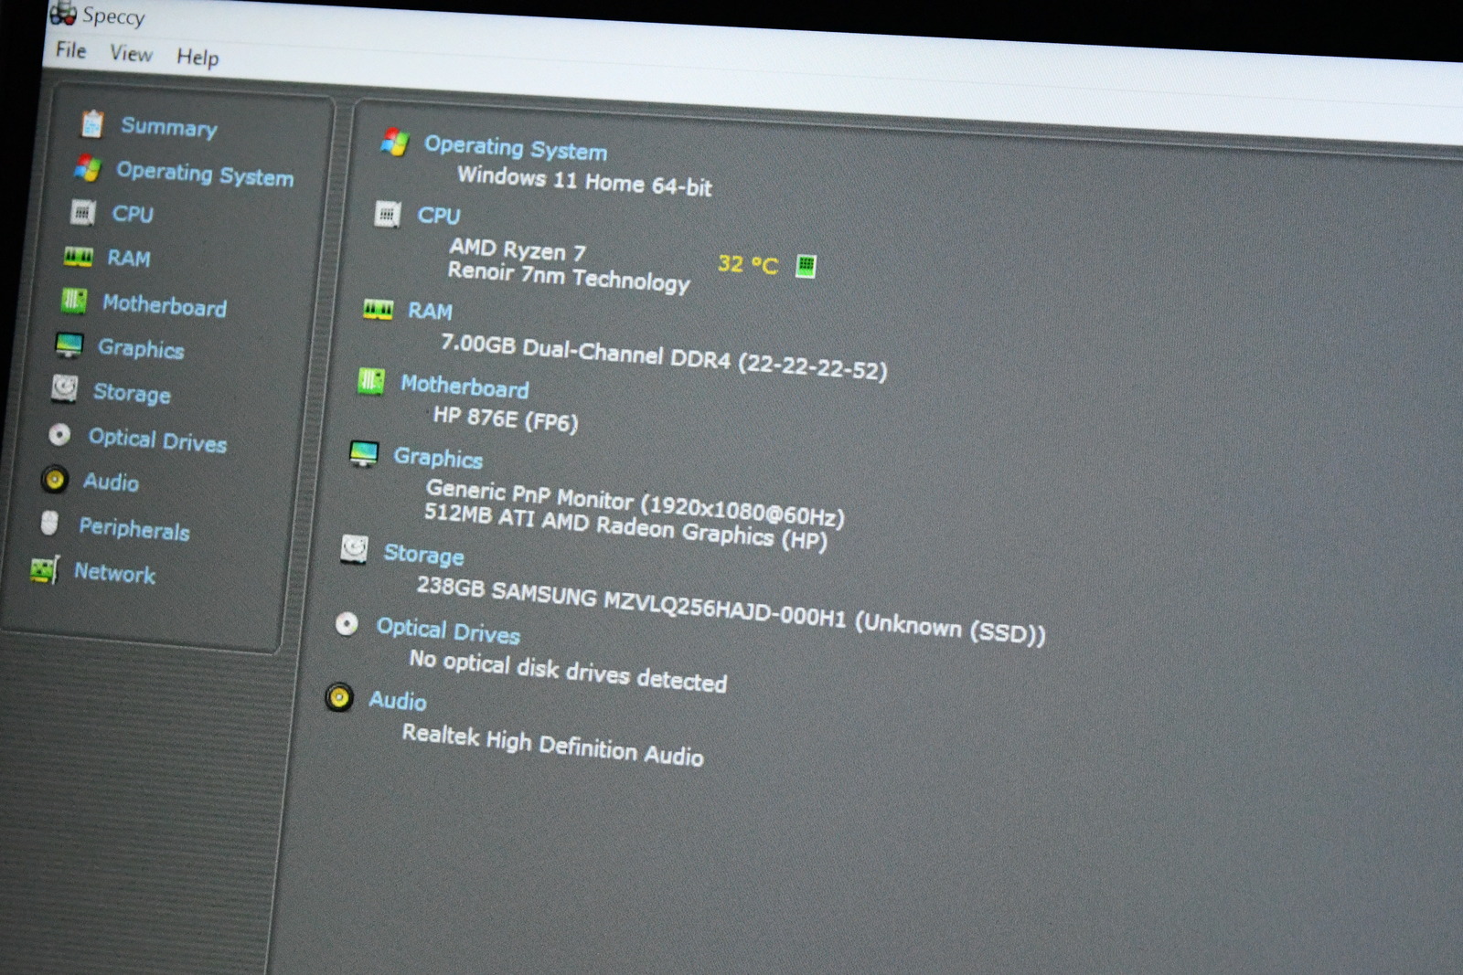Click the Storage heading link in summary
The height and width of the screenshot is (975, 1463).
(423, 555)
